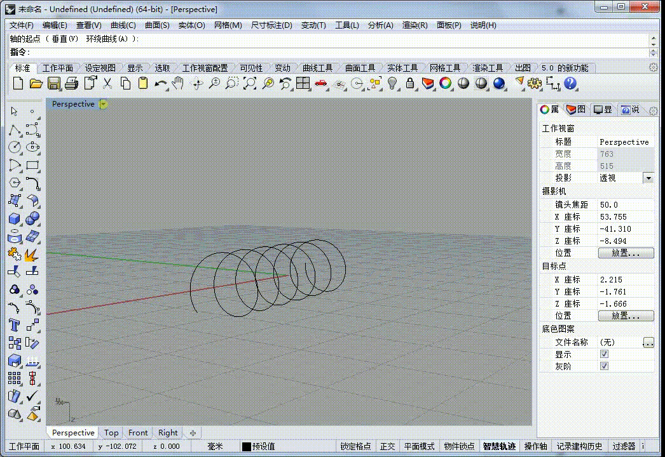665x457 pixels.
Task: Select the Pan hand tool
Action: coord(178,83)
